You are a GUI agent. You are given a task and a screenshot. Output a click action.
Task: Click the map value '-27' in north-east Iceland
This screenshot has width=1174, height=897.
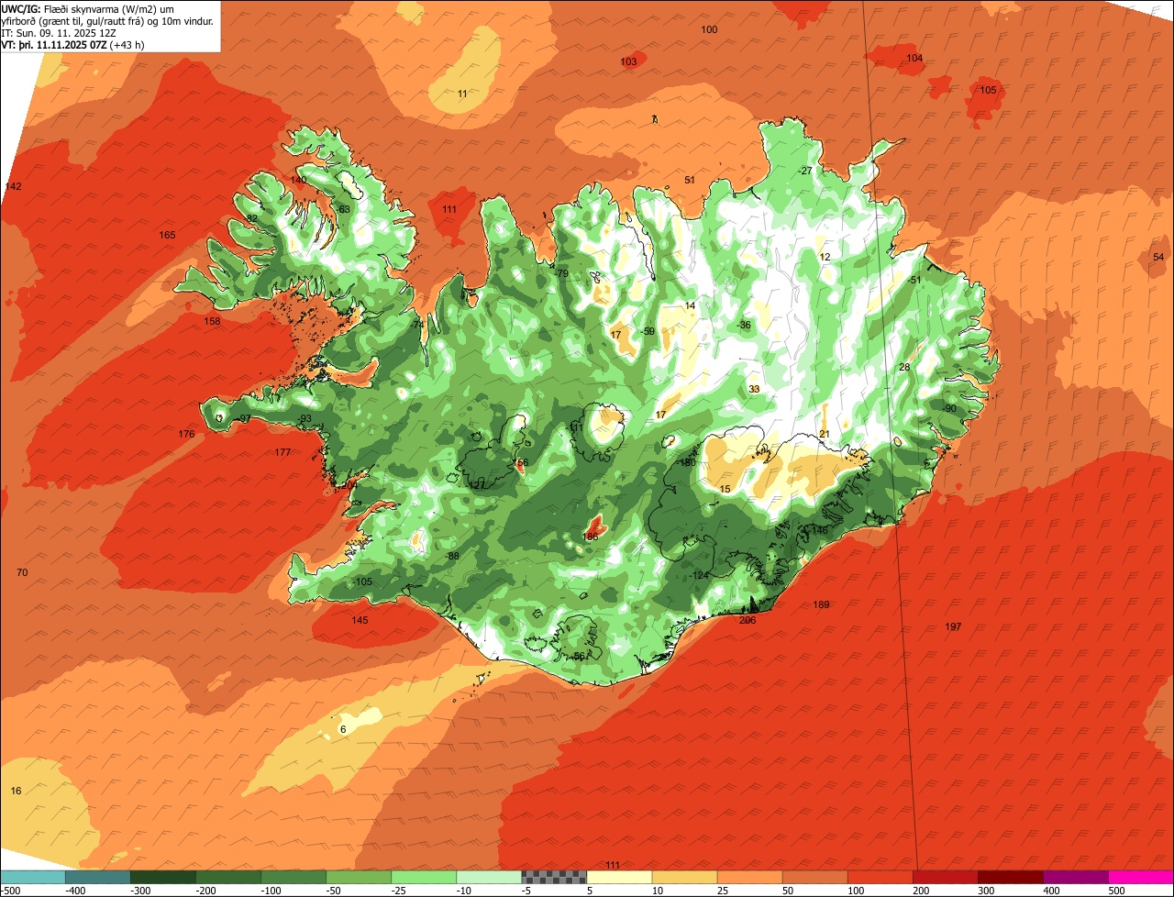[x=805, y=171]
